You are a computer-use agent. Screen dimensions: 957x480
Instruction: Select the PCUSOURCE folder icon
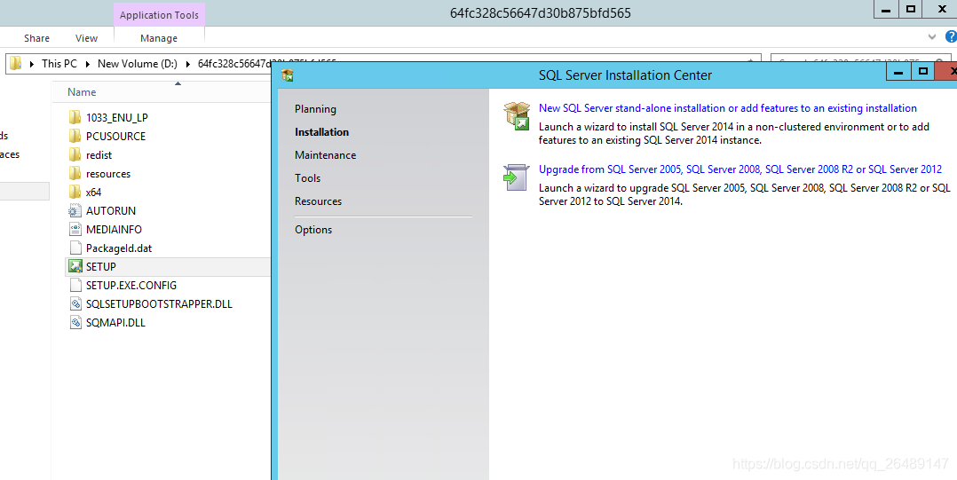[x=75, y=136]
